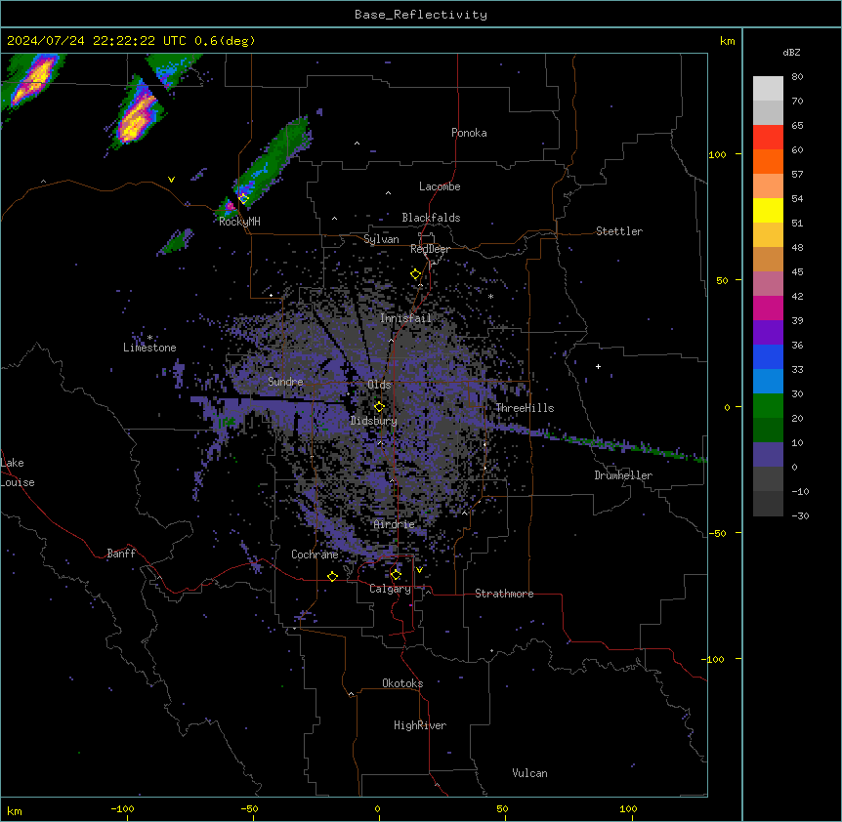Click the Innisfail city label
The height and width of the screenshot is (822, 842).
pos(405,318)
